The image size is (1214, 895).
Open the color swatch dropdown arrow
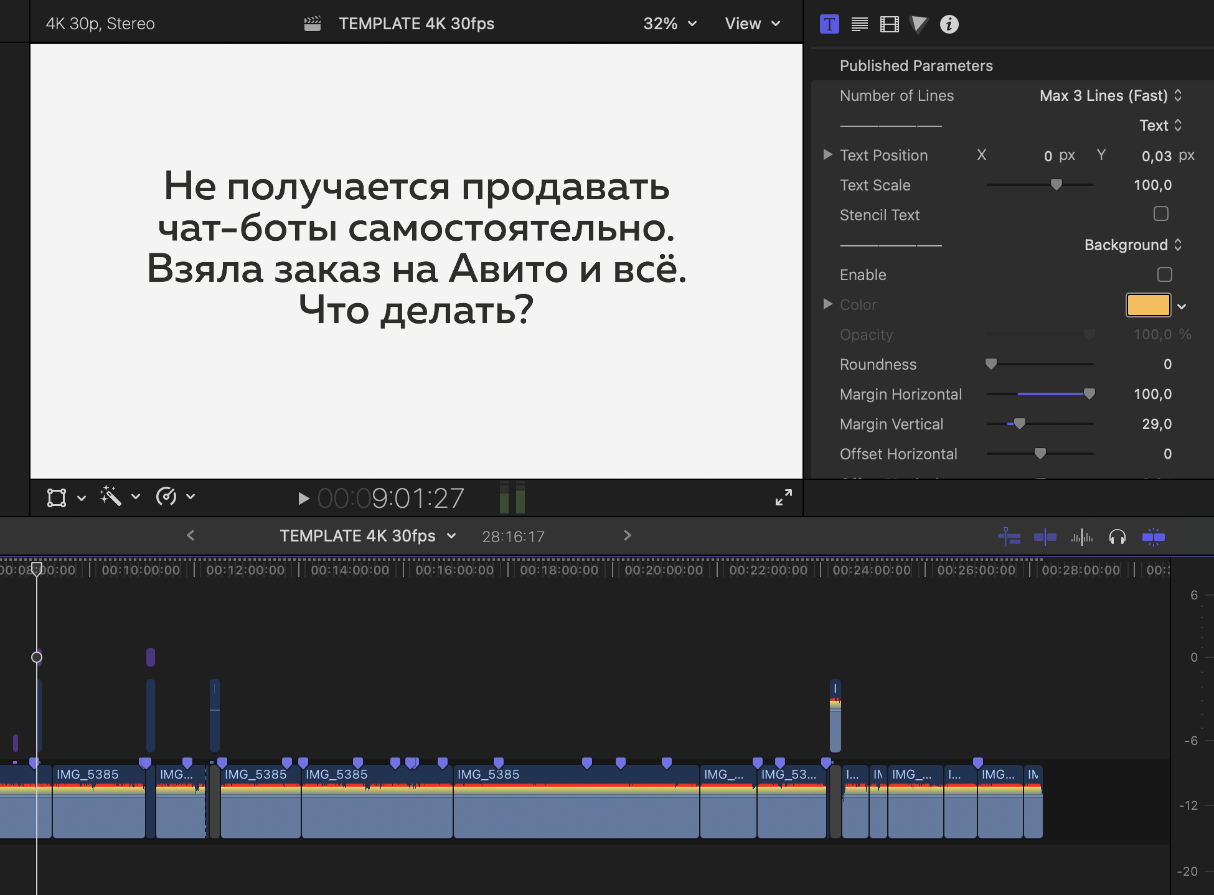[x=1182, y=306]
